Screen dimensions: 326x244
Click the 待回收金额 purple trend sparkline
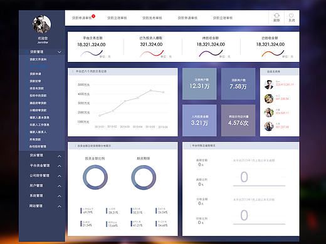click(x=211, y=53)
